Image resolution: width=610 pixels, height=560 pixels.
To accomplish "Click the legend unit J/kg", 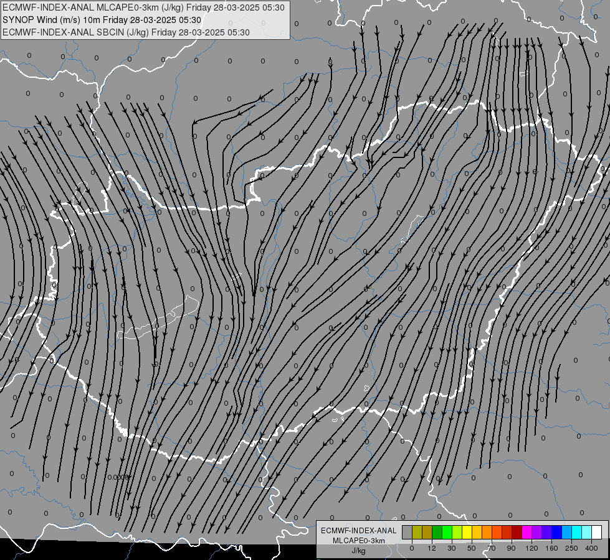I will coord(359,551).
